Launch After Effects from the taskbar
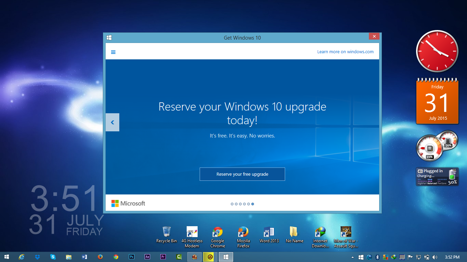The width and height of the screenshot is (467, 262). tap(147, 257)
